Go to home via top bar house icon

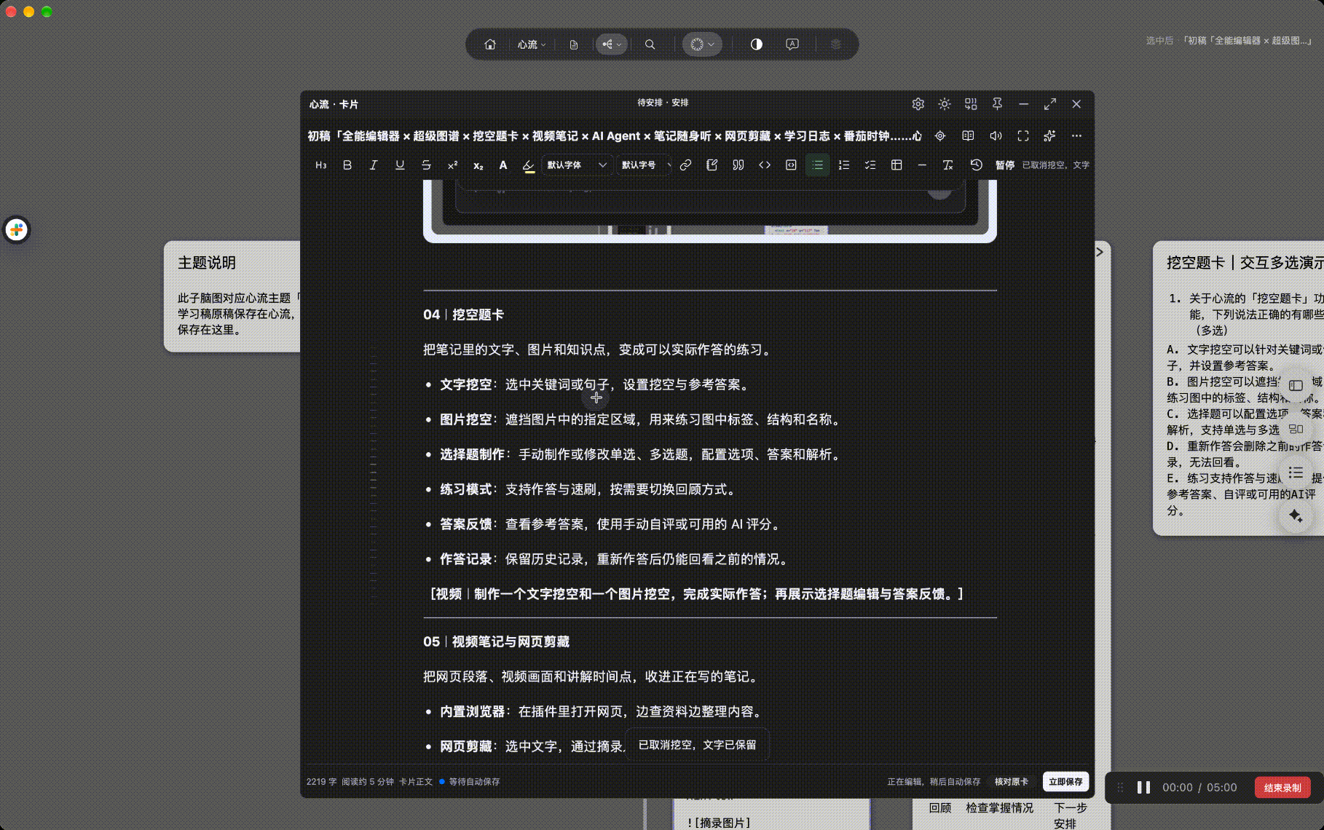pyautogui.click(x=490, y=44)
